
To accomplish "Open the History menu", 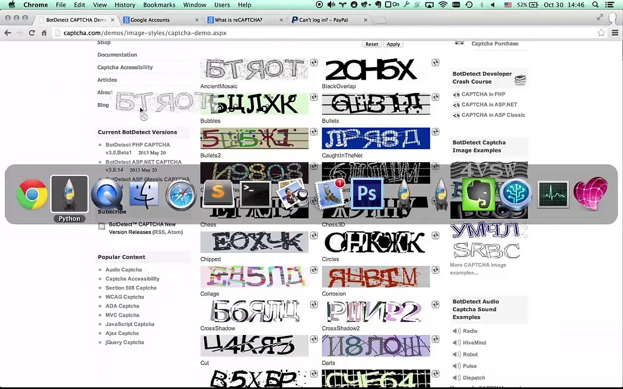I will 125,5.
